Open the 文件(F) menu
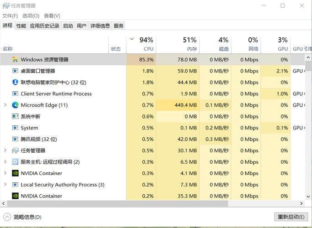The image size is (312, 228). click(10, 16)
